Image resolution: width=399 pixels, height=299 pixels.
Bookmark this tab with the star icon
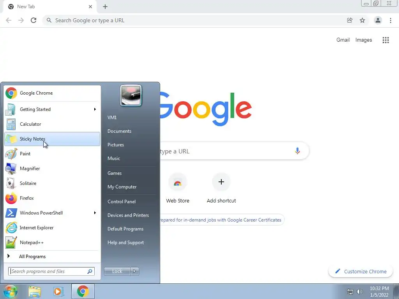[362, 20]
